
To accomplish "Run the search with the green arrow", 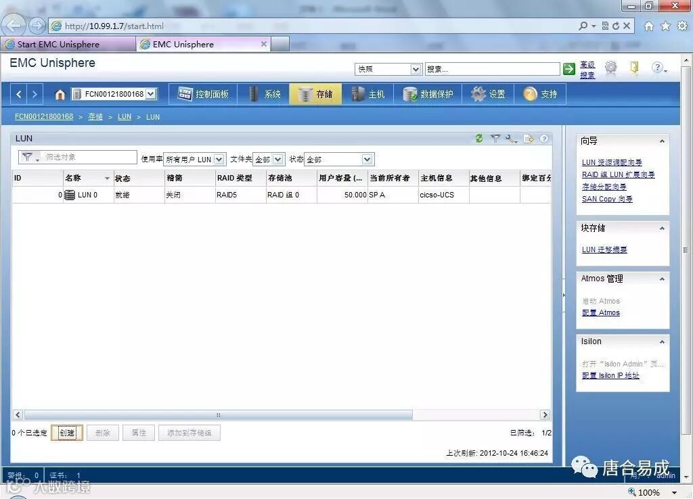I will click(569, 69).
